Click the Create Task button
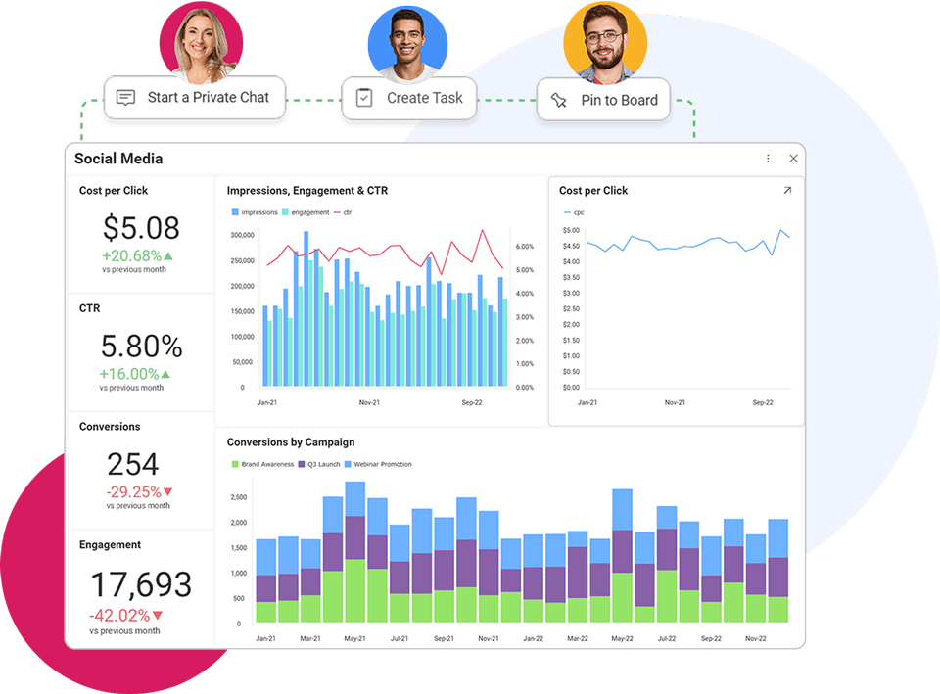Viewport: 940px width, 694px height. pos(409,98)
